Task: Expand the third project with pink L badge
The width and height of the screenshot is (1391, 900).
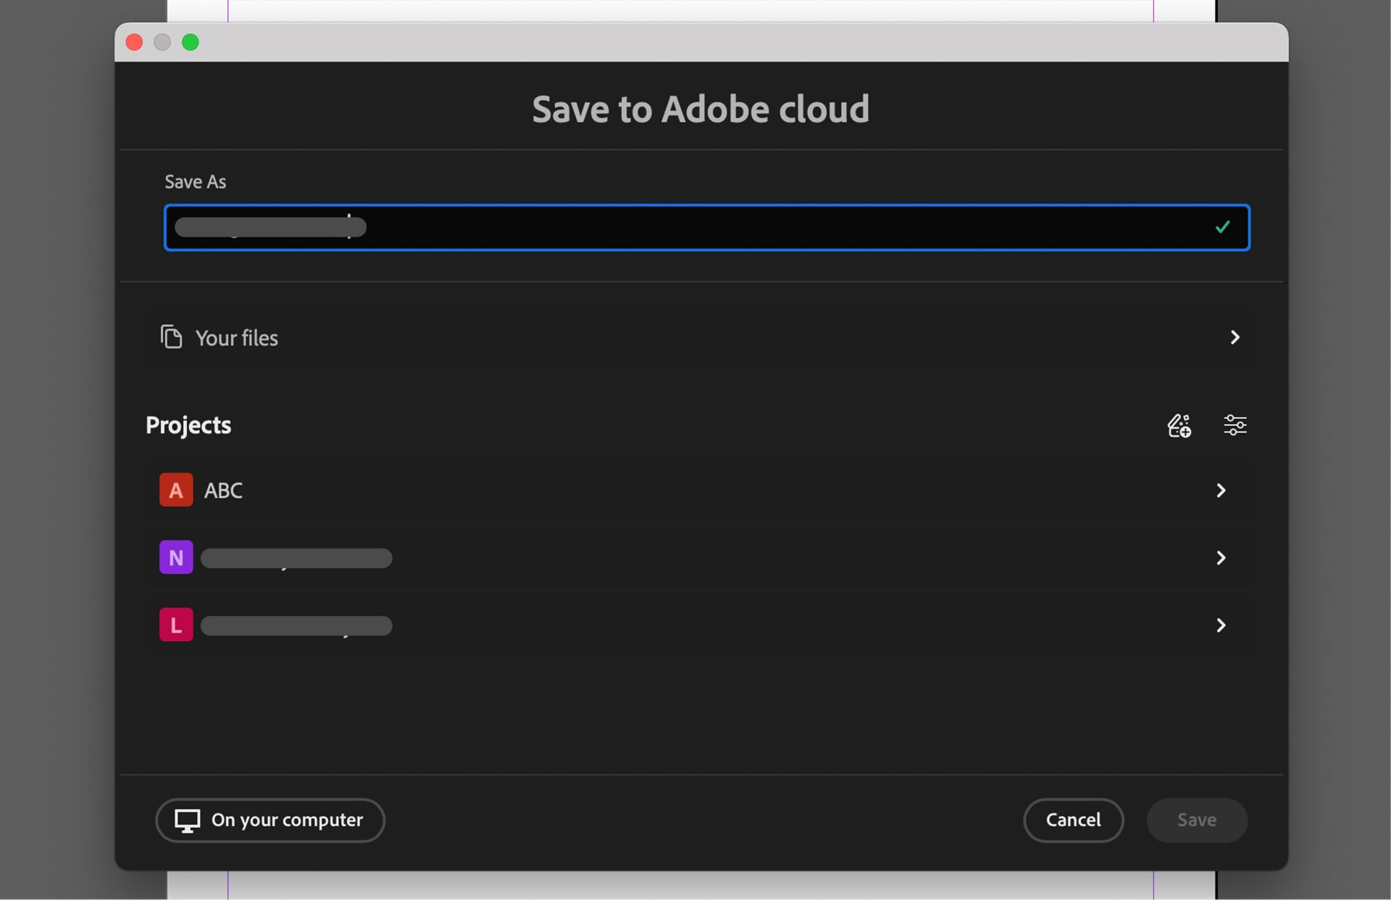Action: click(1221, 625)
